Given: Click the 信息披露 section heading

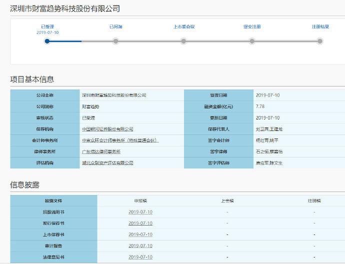Looking at the screenshot, I should [24, 185].
